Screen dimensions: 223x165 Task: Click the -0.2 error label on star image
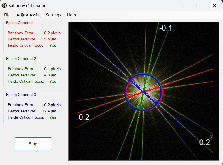click(x=203, y=142)
